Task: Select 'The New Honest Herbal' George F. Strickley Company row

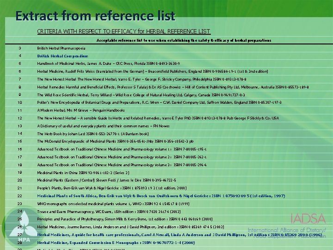Action: tap(142, 79)
